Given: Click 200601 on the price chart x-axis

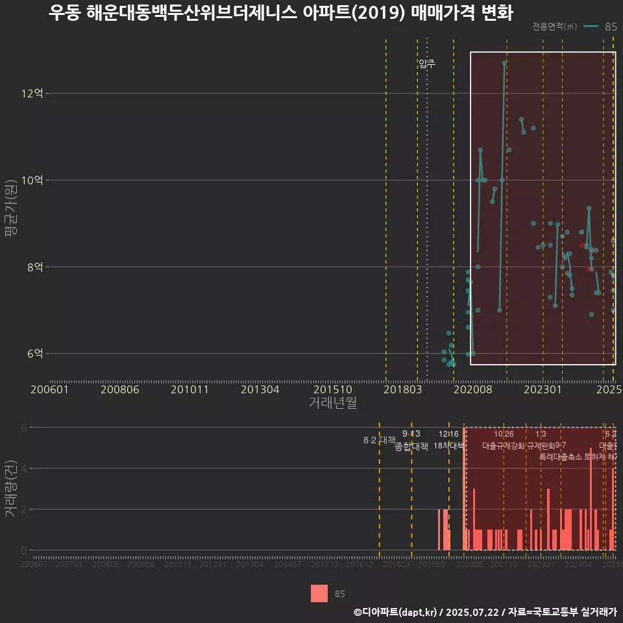Looking at the screenshot, I should click(x=50, y=389).
